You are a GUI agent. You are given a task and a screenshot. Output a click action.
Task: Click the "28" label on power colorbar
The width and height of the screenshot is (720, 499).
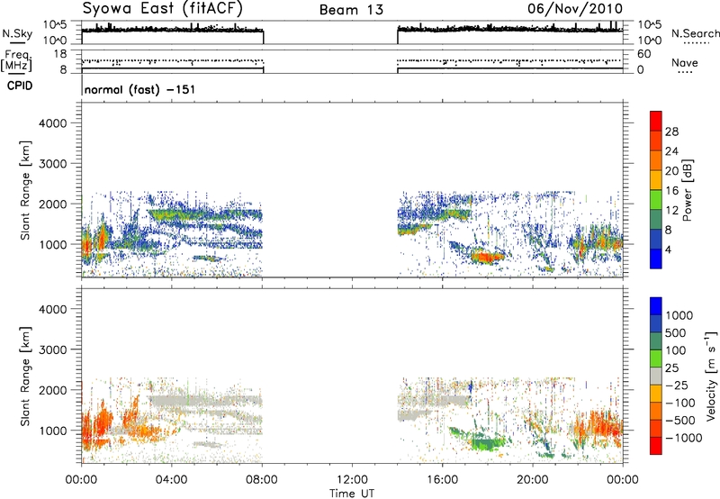pyautogui.click(x=671, y=132)
